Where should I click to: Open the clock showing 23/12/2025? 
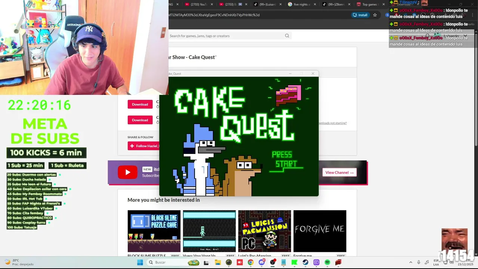465,262
